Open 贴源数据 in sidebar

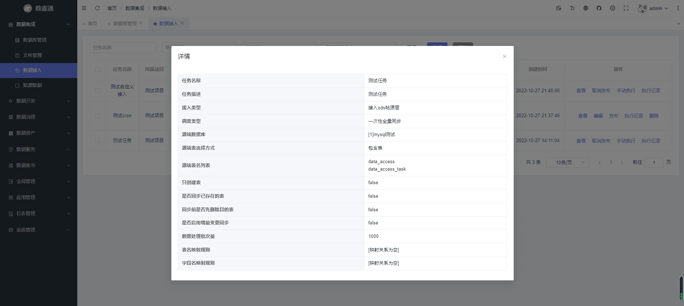point(38,85)
